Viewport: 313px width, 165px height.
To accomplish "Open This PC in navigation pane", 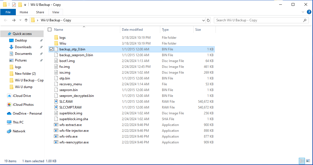I will tap(18, 122).
